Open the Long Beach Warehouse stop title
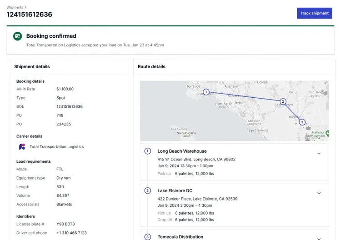The width and height of the screenshot is (341, 240). (x=182, y=151)
